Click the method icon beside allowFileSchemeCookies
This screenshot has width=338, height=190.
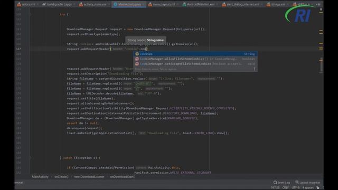pos(137,59)
